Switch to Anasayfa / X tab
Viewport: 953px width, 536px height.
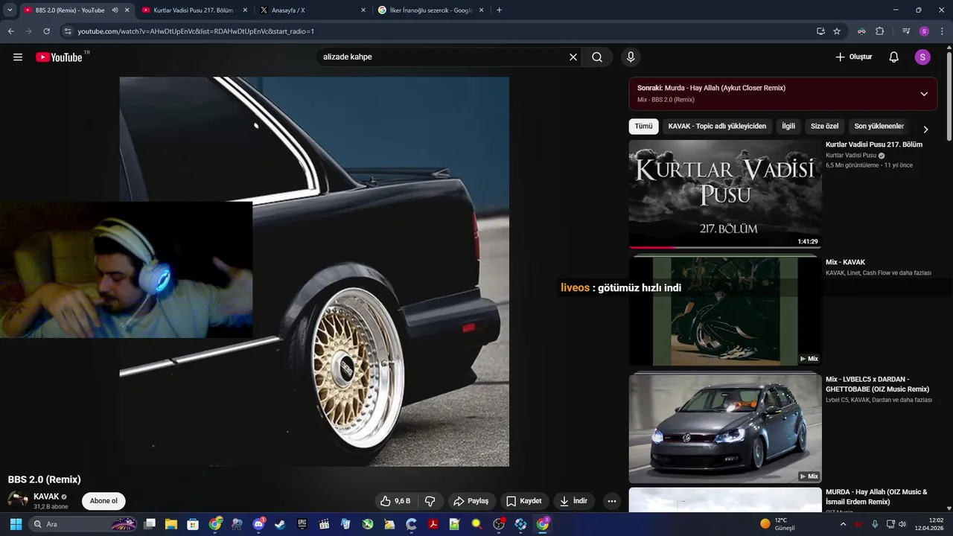click(313, 10)
